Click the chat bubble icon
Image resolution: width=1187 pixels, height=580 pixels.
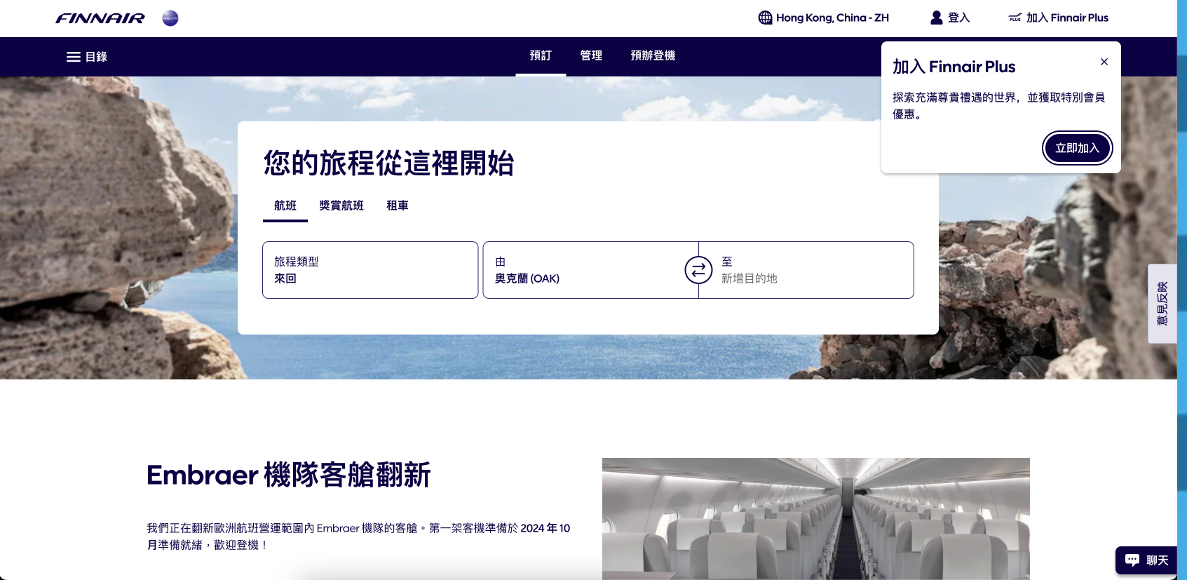1132,560
